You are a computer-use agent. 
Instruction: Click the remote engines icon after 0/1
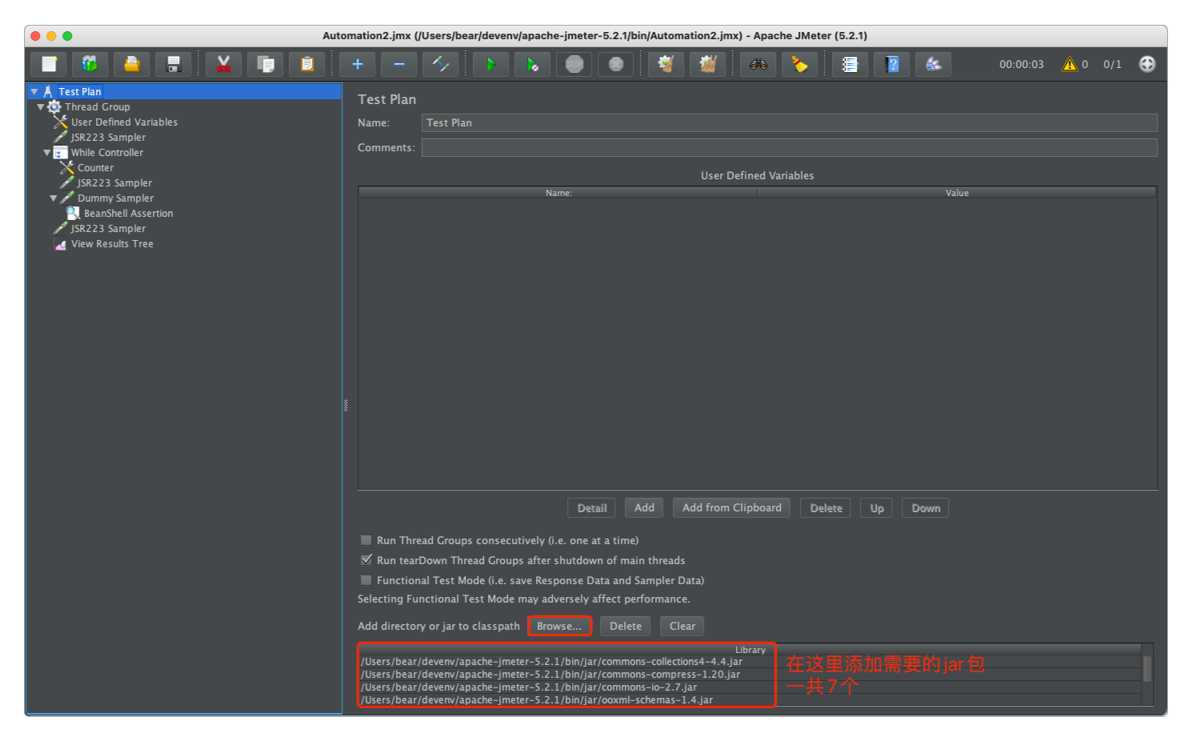pos(1147,64)
